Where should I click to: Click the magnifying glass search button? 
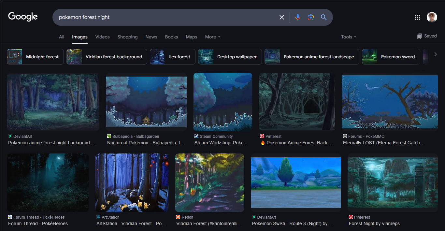pyautogui.click(x=323, y=17)
